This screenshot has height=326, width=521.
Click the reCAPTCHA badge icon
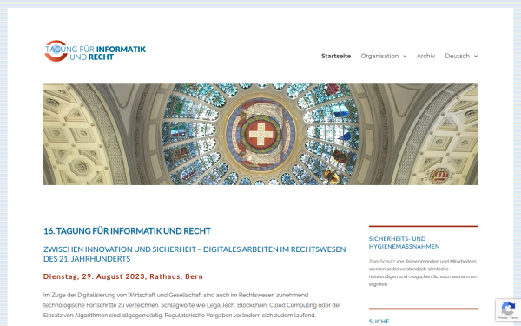508,309
